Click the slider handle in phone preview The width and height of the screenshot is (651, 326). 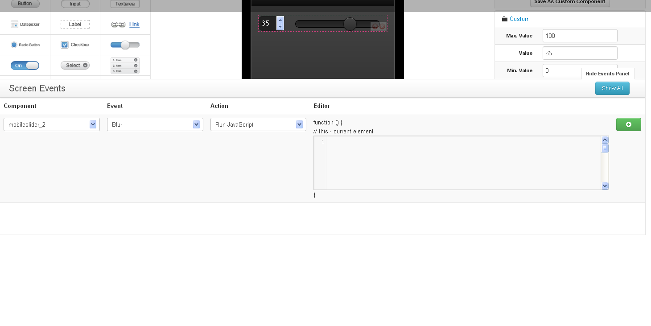(x=350, y=24)
